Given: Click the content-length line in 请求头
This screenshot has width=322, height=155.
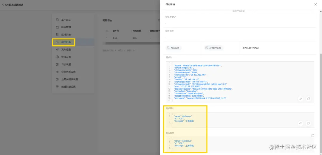Looking at the screenshot, I should 183,68.
